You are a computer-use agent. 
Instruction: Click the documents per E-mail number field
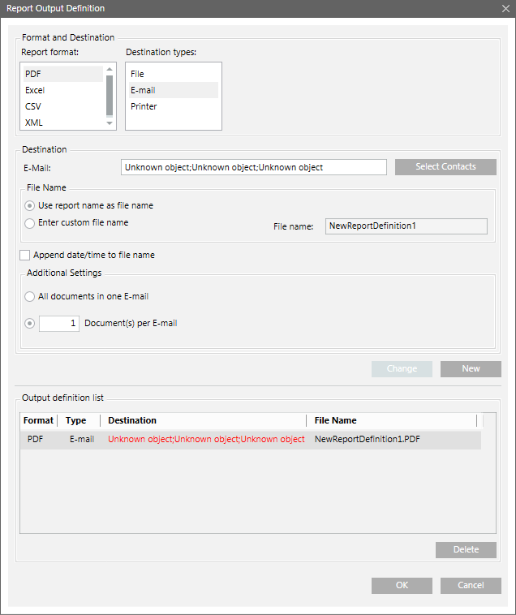coord(59,323)
